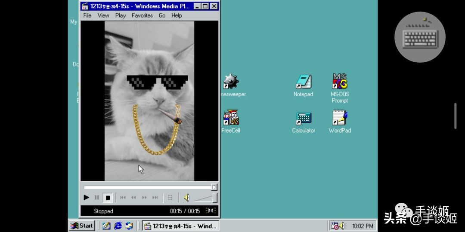Screen dimensions: 465x232
Task: Select the MS-DOS Prompt desktop icon
Action: 340,82
